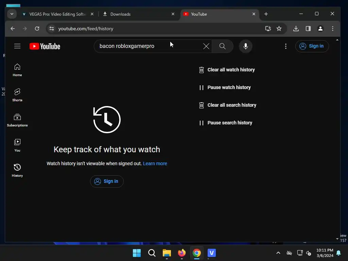This screenshot has width=348, height=261.
Task: View site information icon in address bar
Action: [52, 29]
